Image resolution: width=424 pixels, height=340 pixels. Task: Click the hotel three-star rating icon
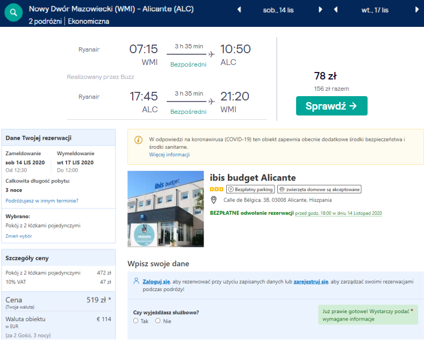point(217,189)
